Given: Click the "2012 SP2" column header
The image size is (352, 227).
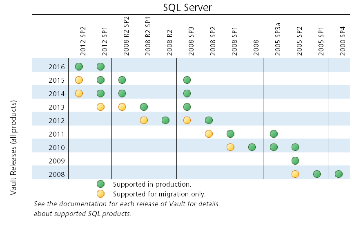Looking at the screenshot, I should click(83, 41).
